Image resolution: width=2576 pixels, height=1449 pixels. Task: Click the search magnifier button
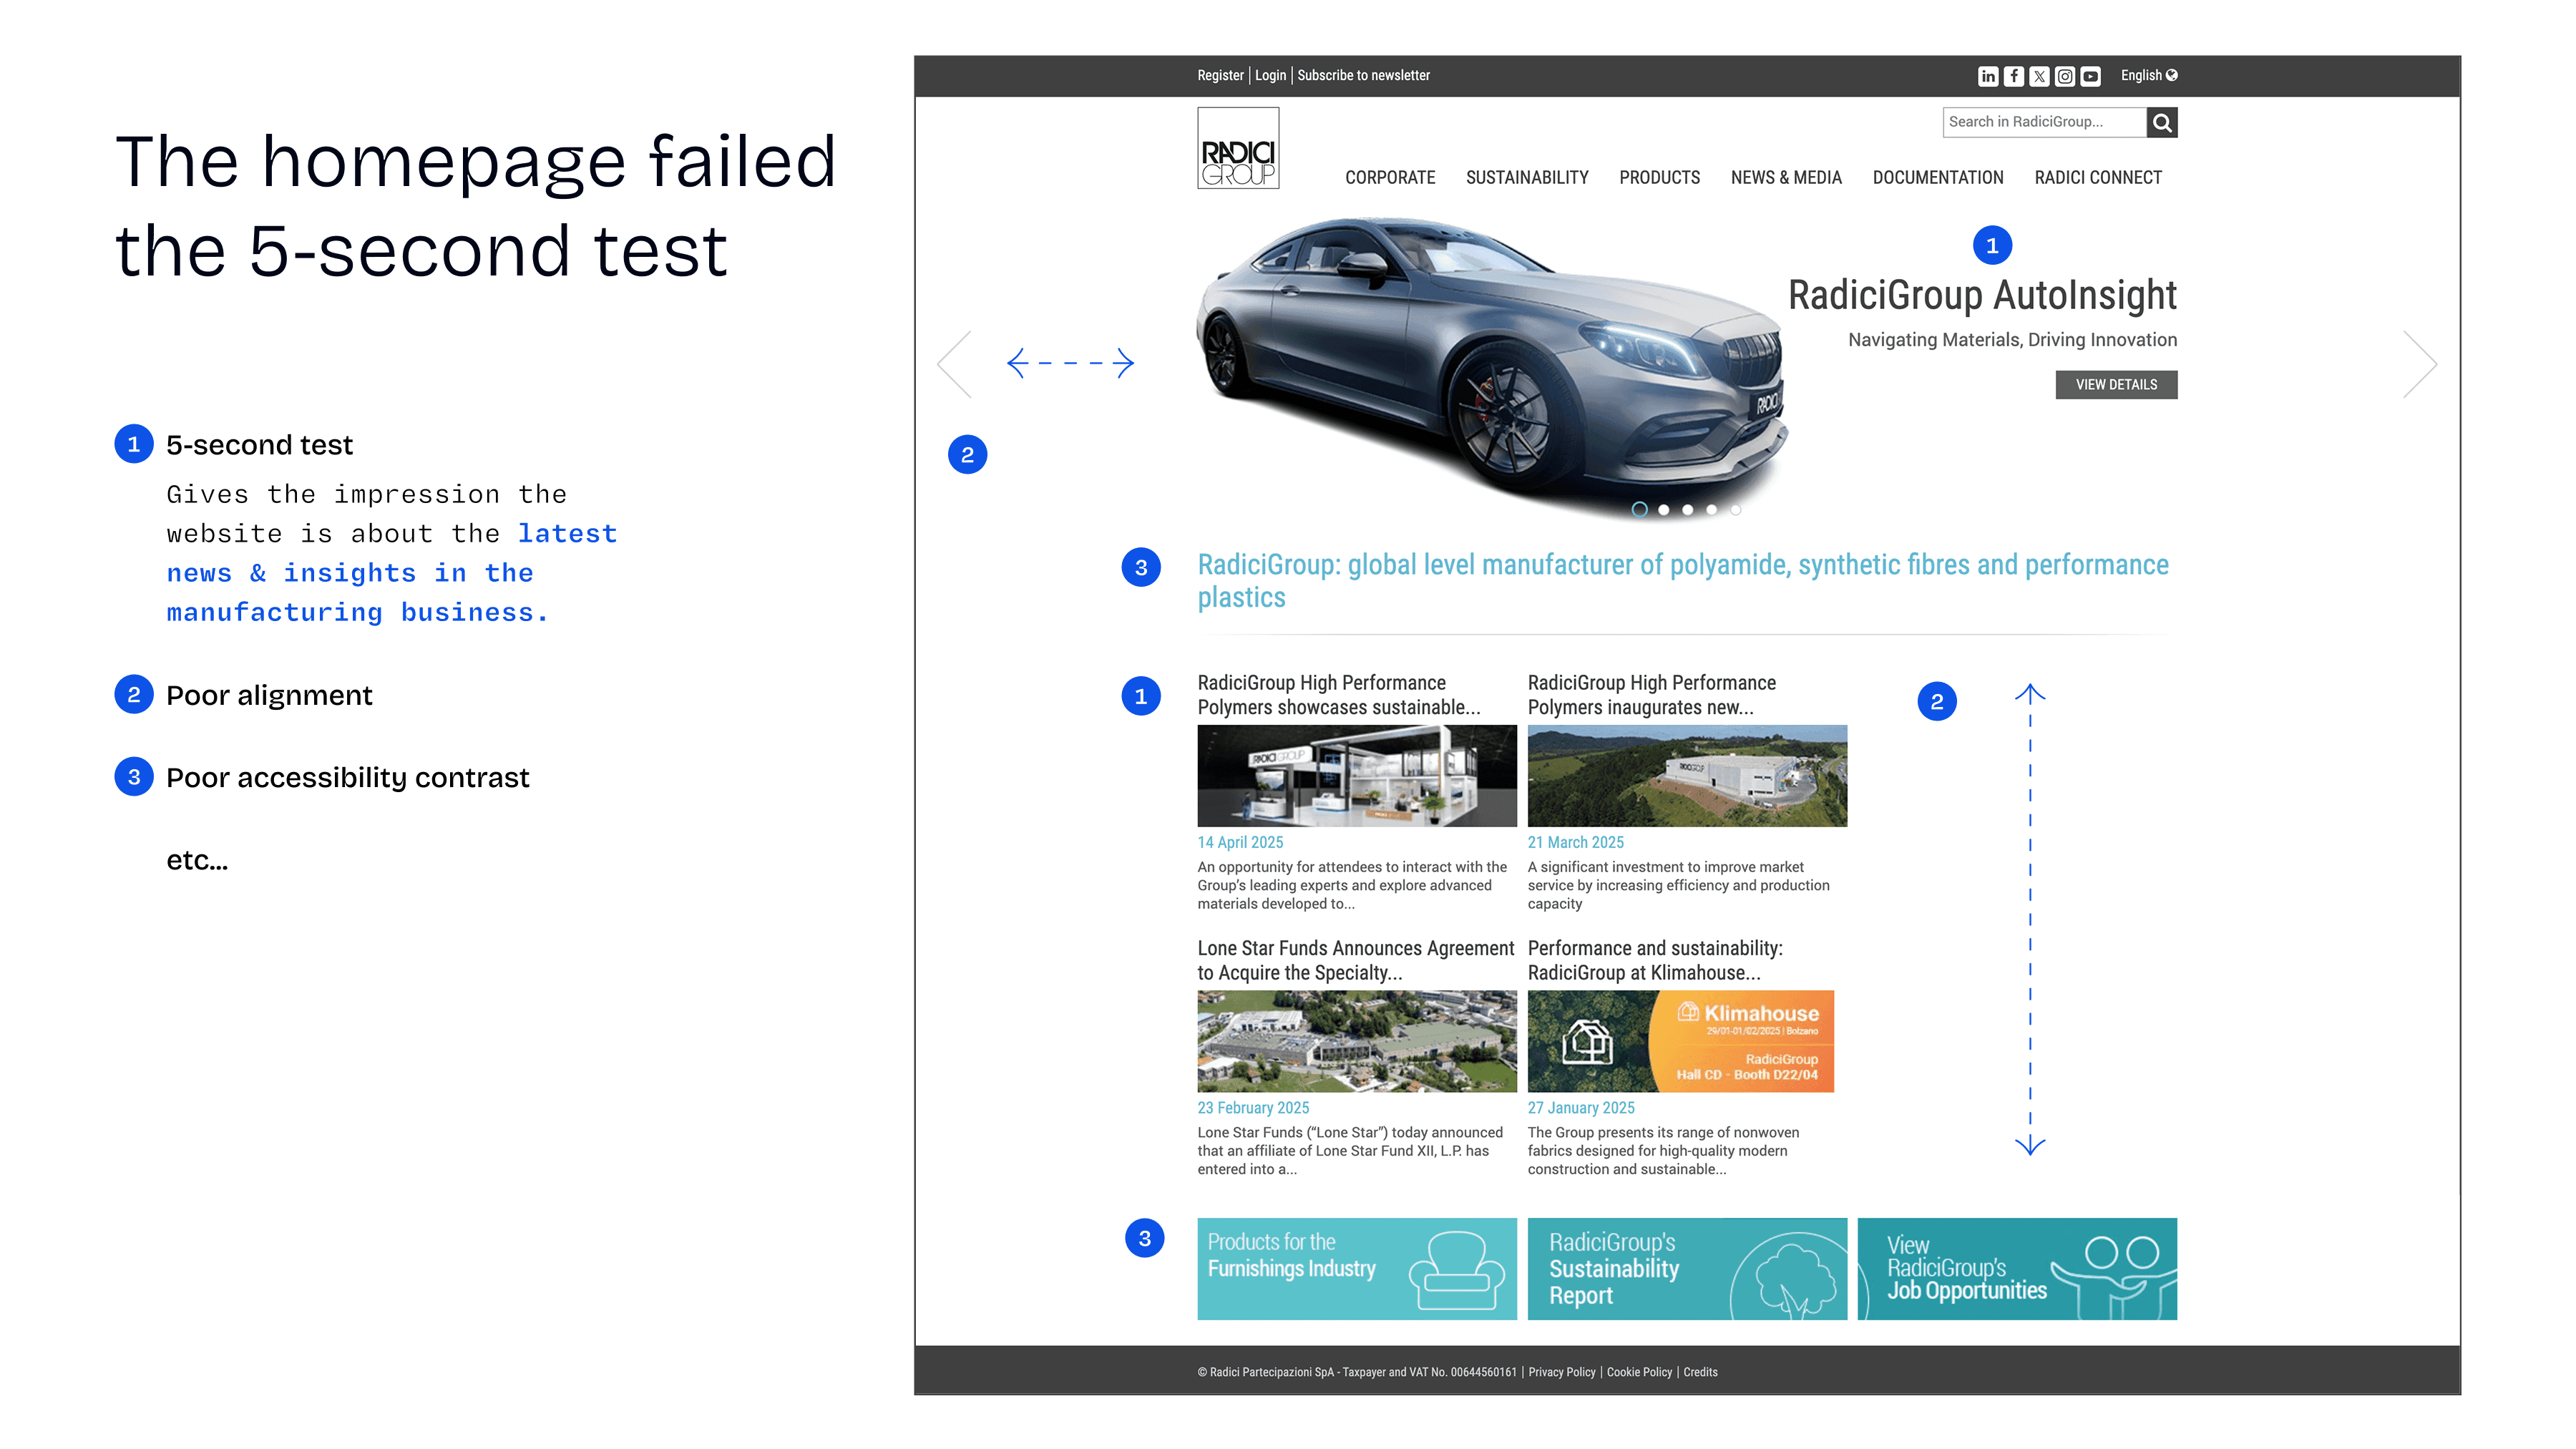(x=2162, y=122)
